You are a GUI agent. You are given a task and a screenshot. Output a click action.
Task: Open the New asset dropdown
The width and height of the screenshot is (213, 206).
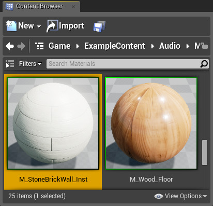point(23,26)
